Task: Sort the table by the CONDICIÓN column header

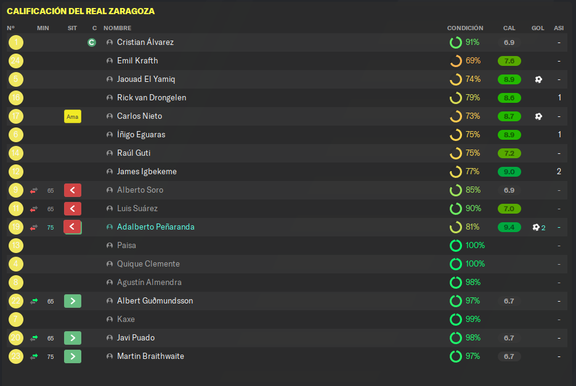Action: pyautogui.click(x=465, y=28)
